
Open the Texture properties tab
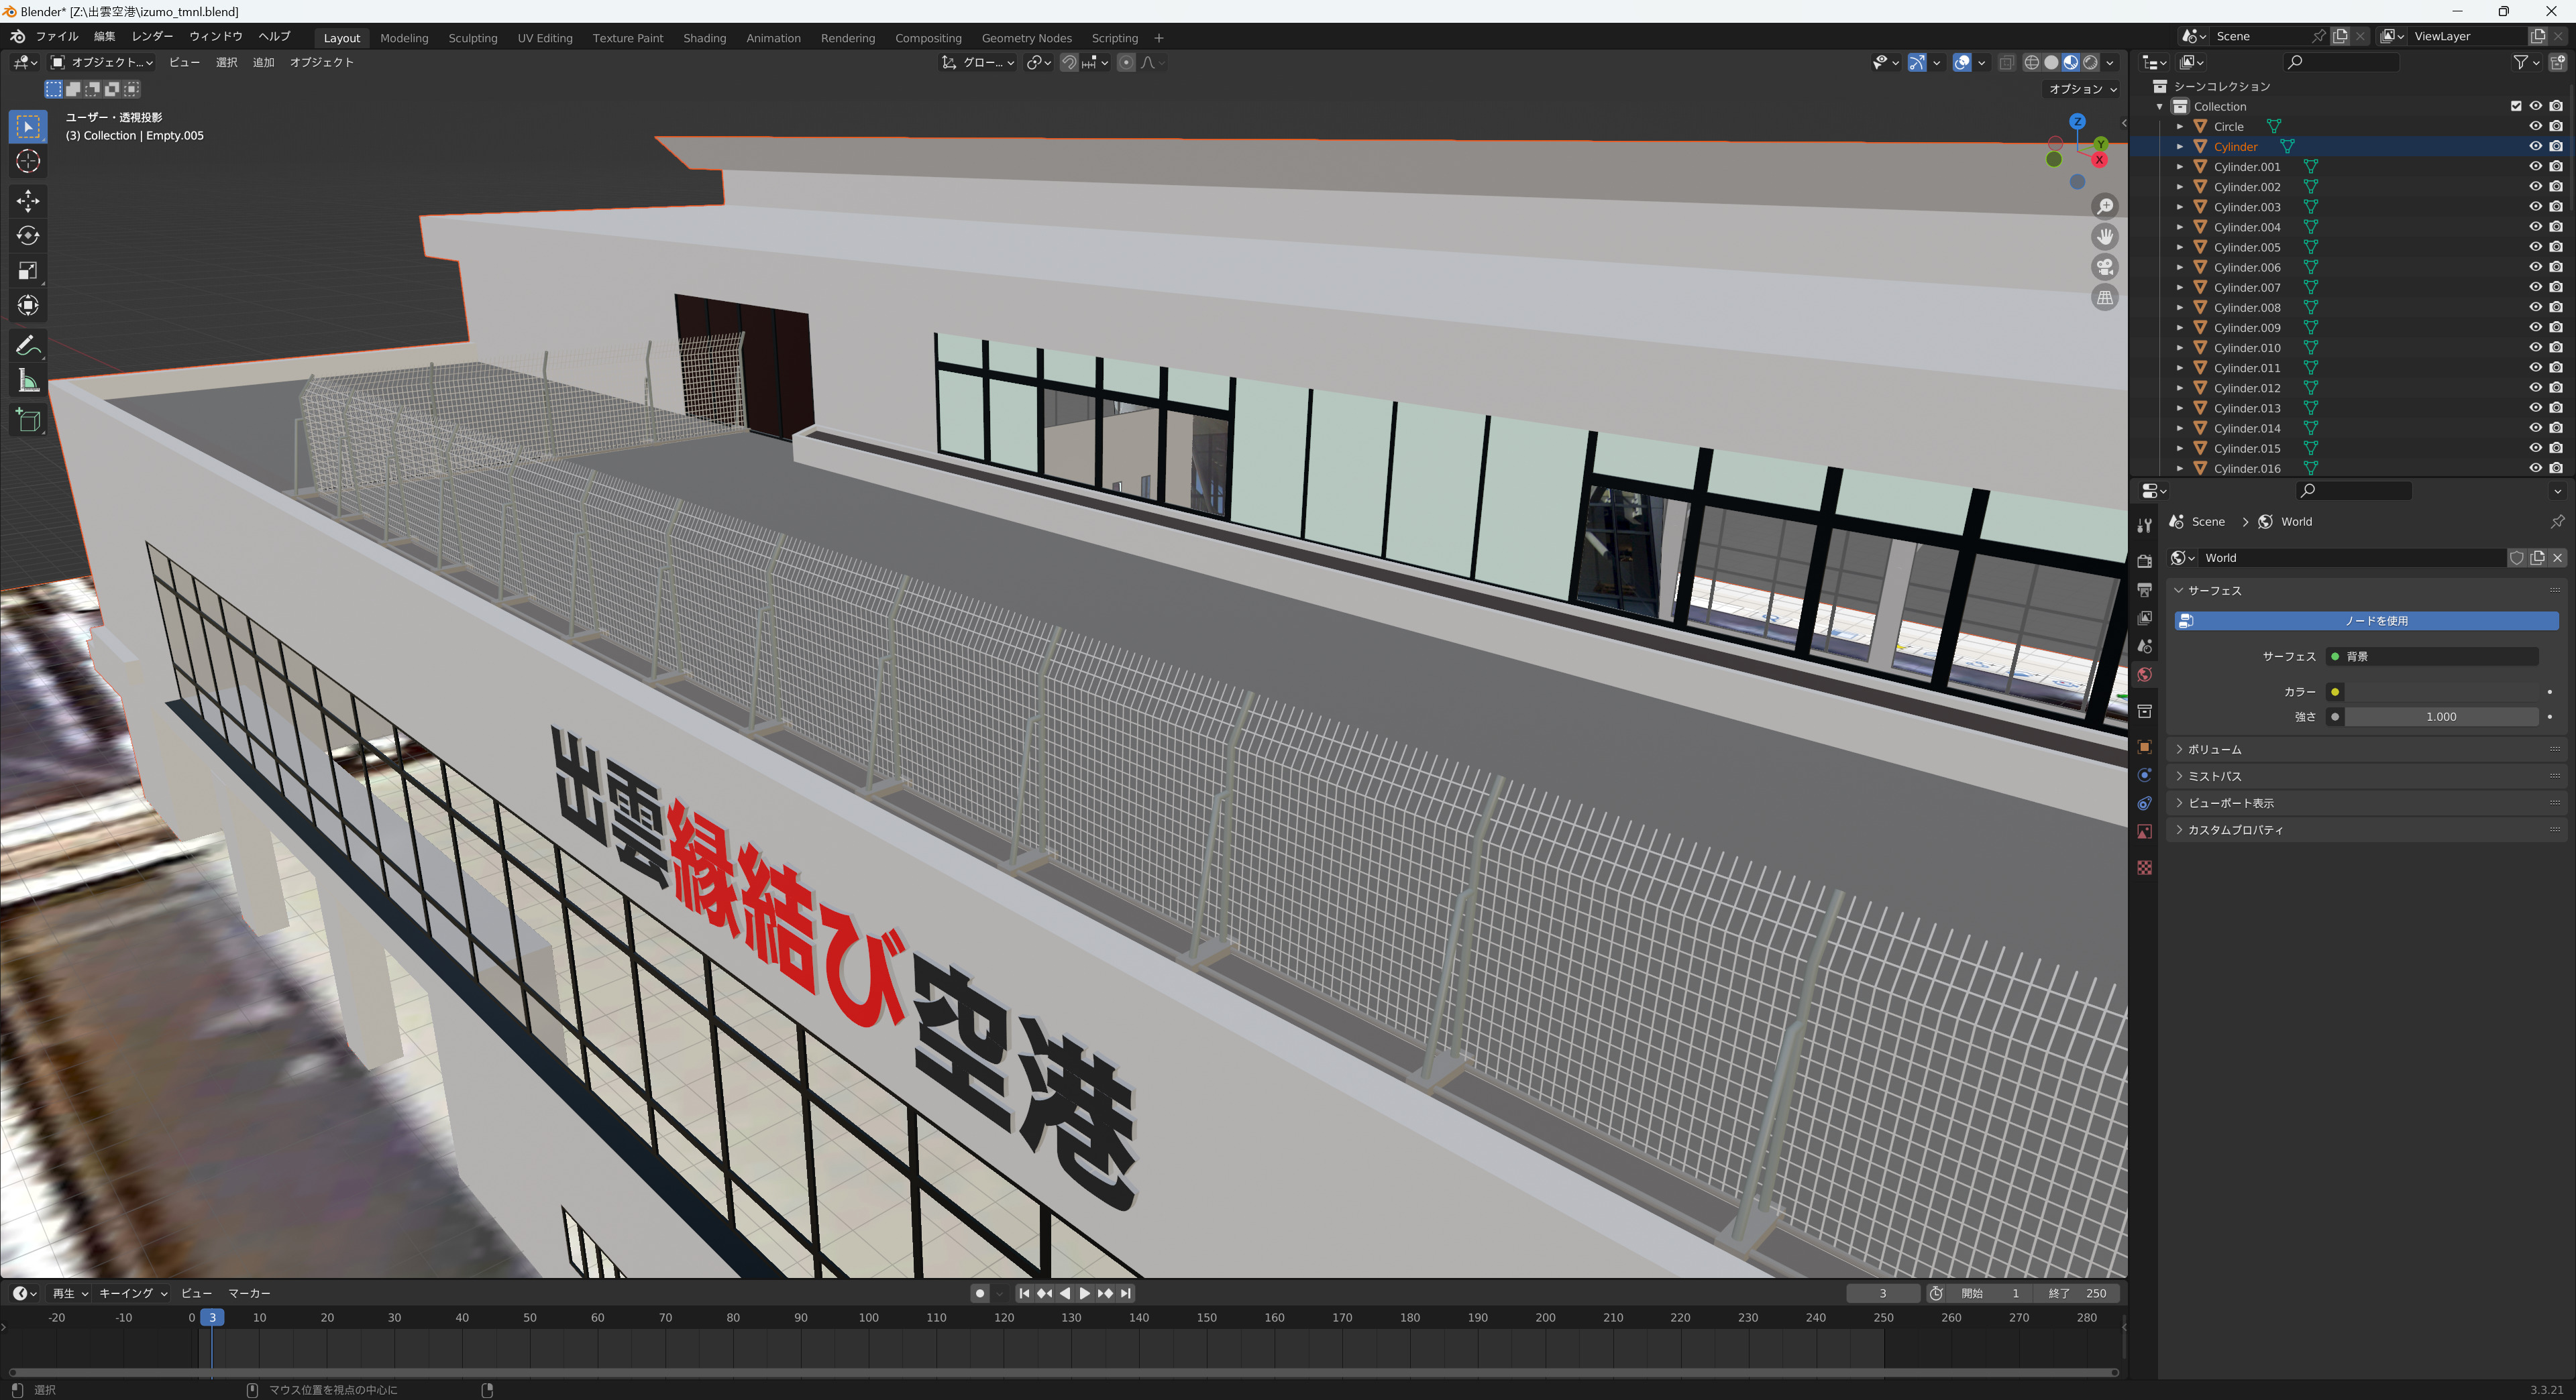[x=2144, y=868]
